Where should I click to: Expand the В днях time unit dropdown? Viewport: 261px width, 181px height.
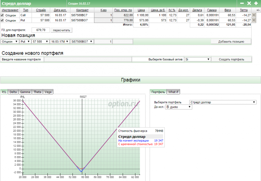point(179,107)
